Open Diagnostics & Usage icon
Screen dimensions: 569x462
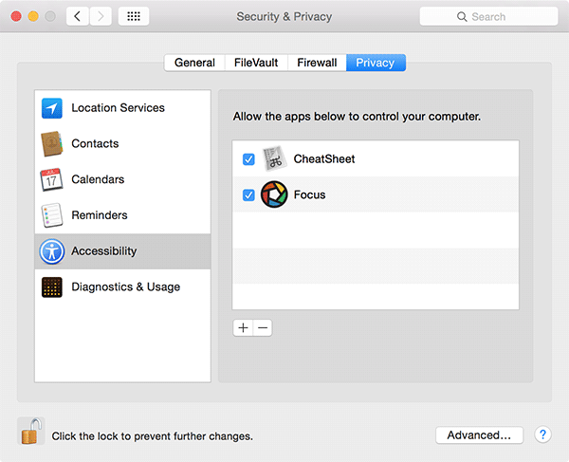tap(51, 287)
